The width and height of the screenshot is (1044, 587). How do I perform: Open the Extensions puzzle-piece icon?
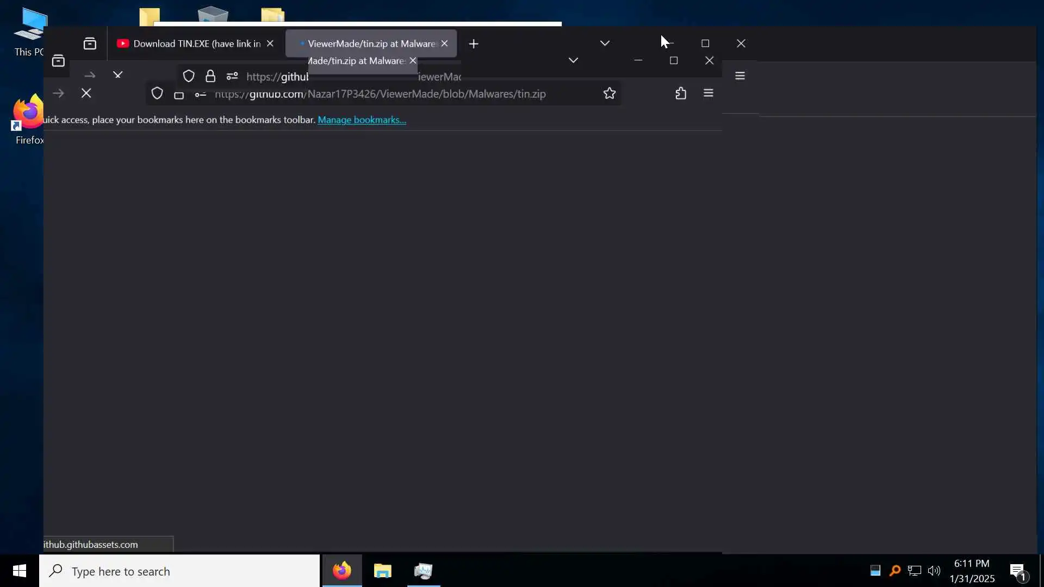click(681, 93)
